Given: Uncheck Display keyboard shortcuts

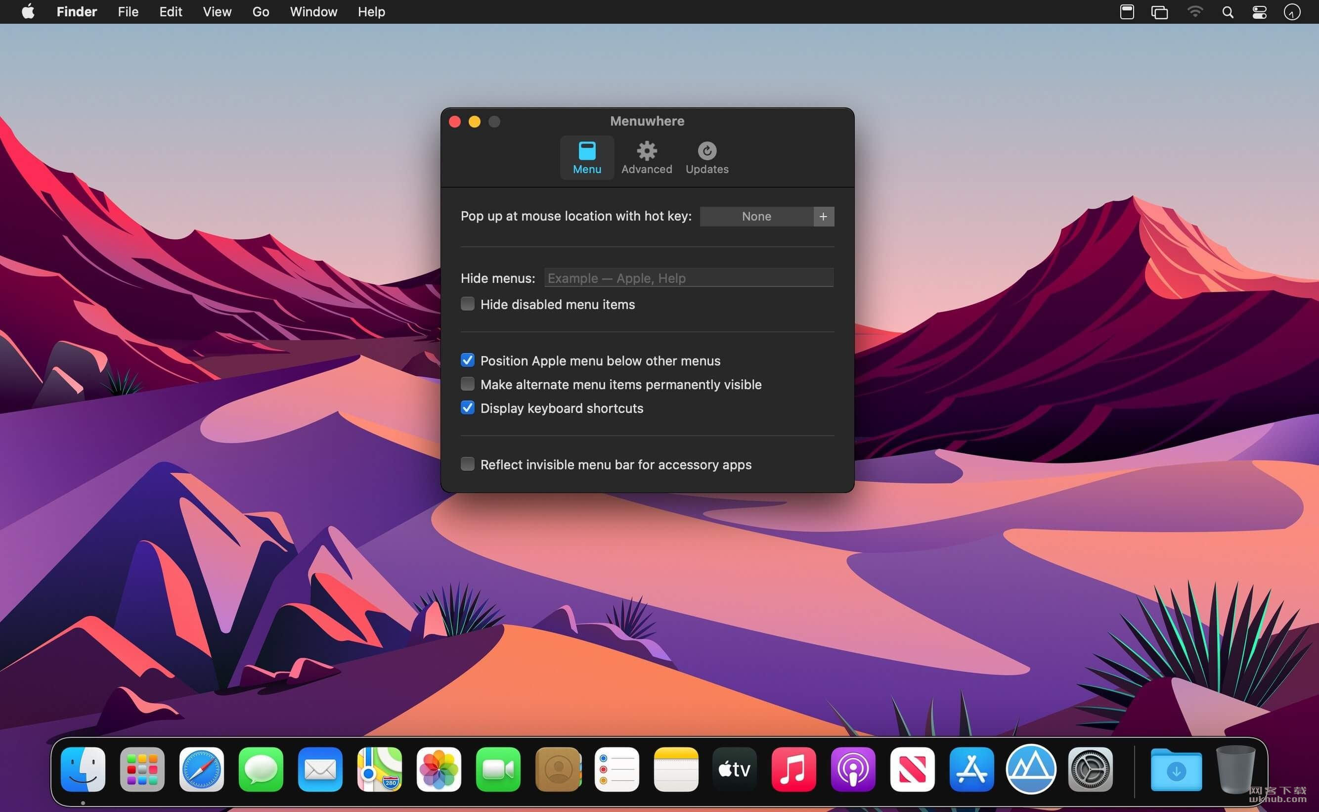Looking at the screenshot, I should (468, 407).
